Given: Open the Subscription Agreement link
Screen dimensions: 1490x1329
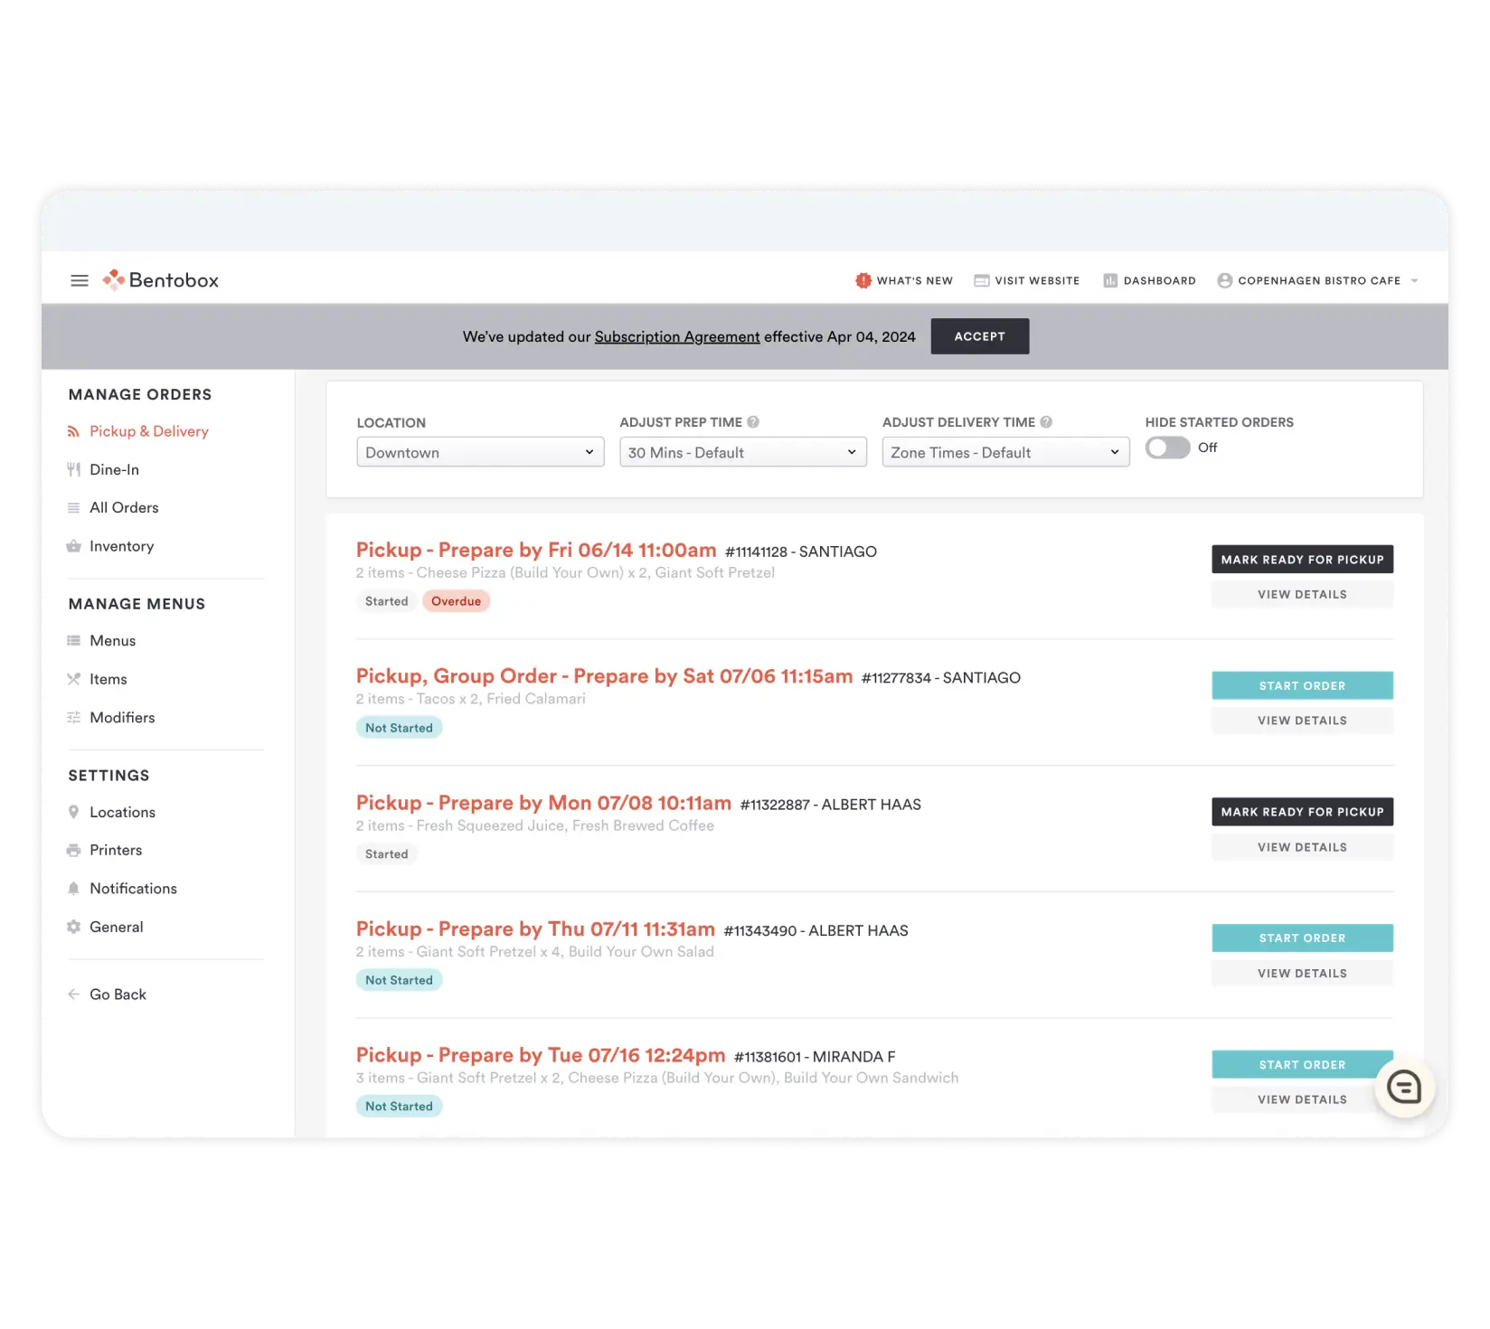Looking at the screenshot, I should [677, 336].
